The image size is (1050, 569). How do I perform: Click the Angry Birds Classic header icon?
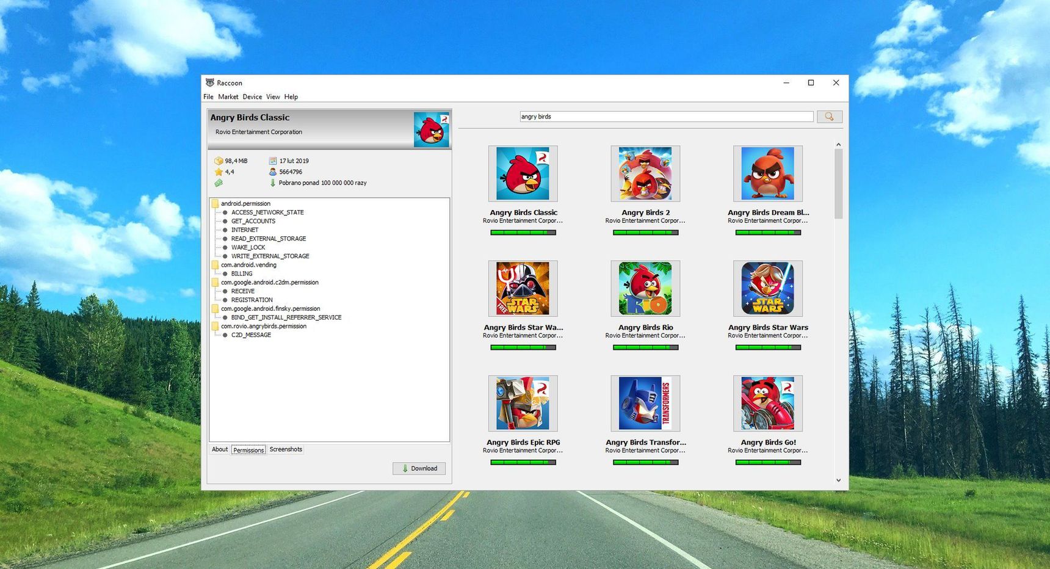431,129
